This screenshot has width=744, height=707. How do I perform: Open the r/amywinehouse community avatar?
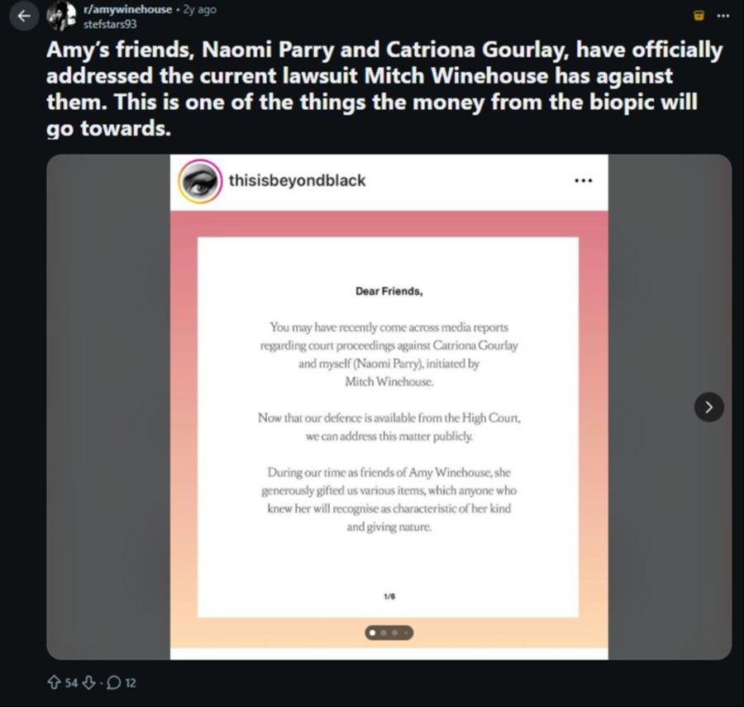point(62,16)
